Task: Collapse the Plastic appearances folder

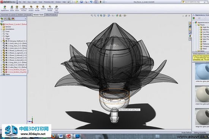Action: click(x=196, y=25)
